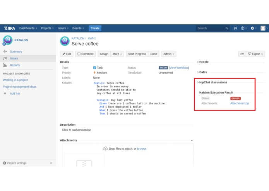
Task: Click the Project settings gear icon
Action: (5, 163)
